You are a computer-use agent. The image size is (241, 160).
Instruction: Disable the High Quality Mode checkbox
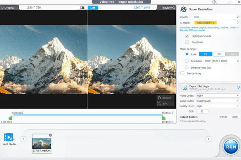tap(187, 36)
